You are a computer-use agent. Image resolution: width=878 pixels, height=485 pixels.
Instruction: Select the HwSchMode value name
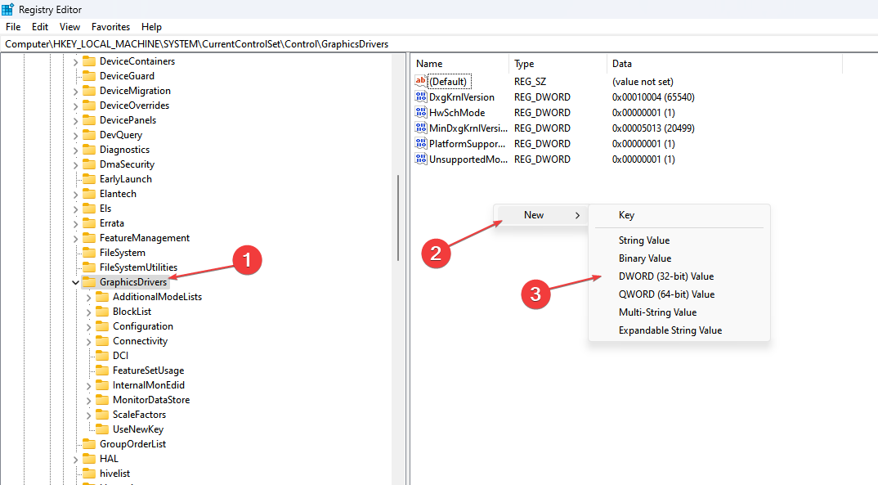point(457,113)
